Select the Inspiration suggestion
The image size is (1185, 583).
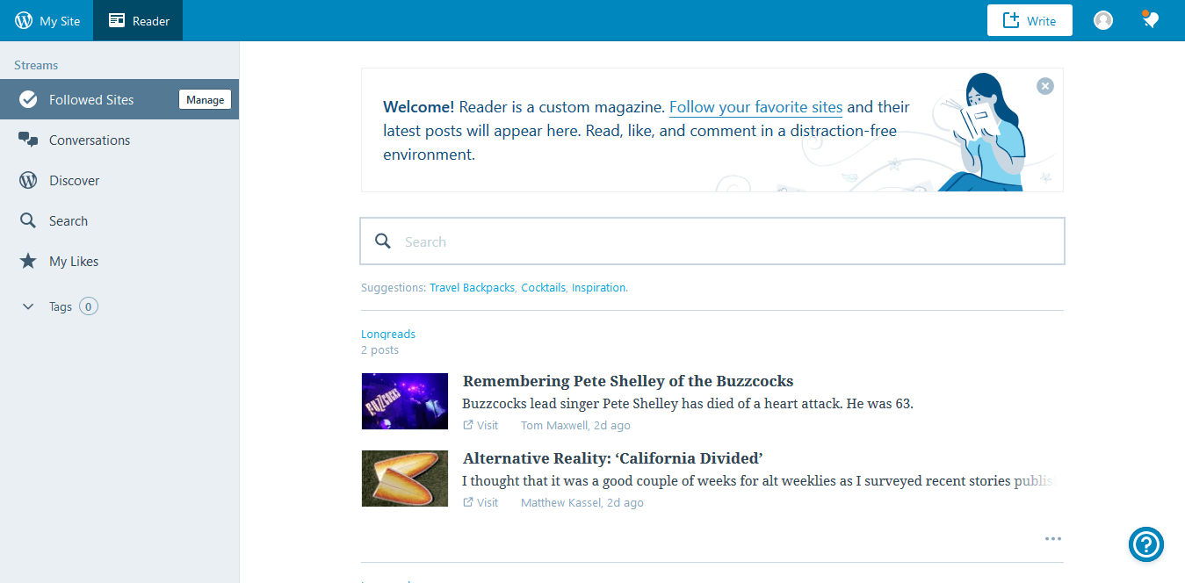[x=600, y=287]
